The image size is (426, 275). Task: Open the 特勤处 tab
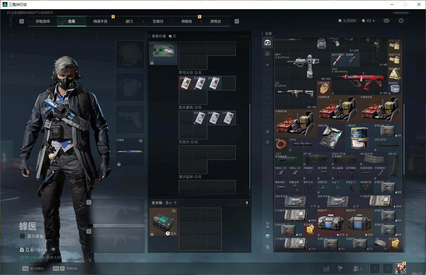[x=187, y=21]
